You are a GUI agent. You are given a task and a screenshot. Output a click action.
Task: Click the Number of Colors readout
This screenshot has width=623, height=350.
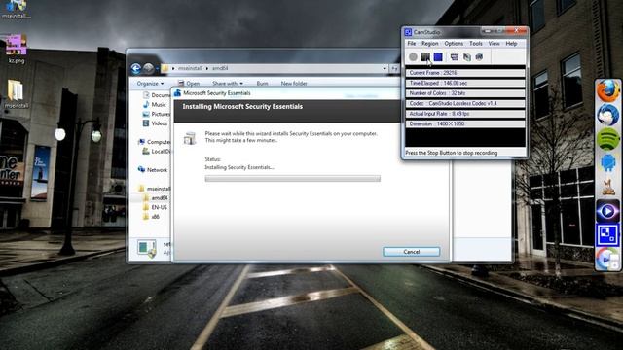pos(465,93)
